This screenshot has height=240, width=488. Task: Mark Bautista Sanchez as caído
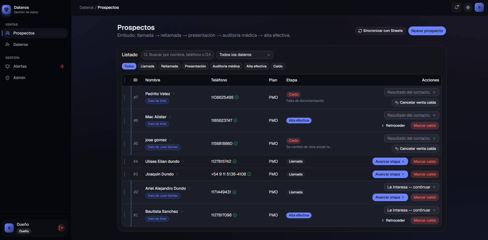pos(425,220)
